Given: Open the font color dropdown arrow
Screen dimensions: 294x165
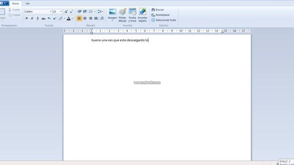Looking at the screenshot, I should (x=73, y=18).
